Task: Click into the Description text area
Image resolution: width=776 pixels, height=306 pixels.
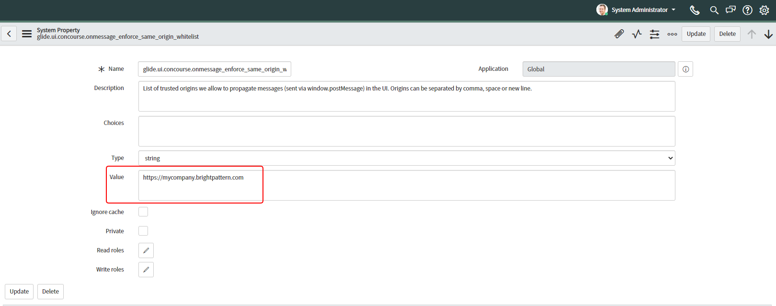Action: [x=407, y=96]
